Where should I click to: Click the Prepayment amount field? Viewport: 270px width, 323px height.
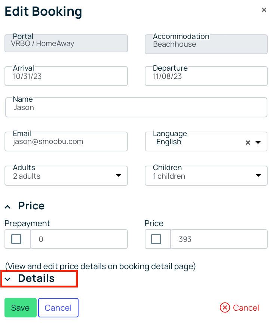[79, 239]
